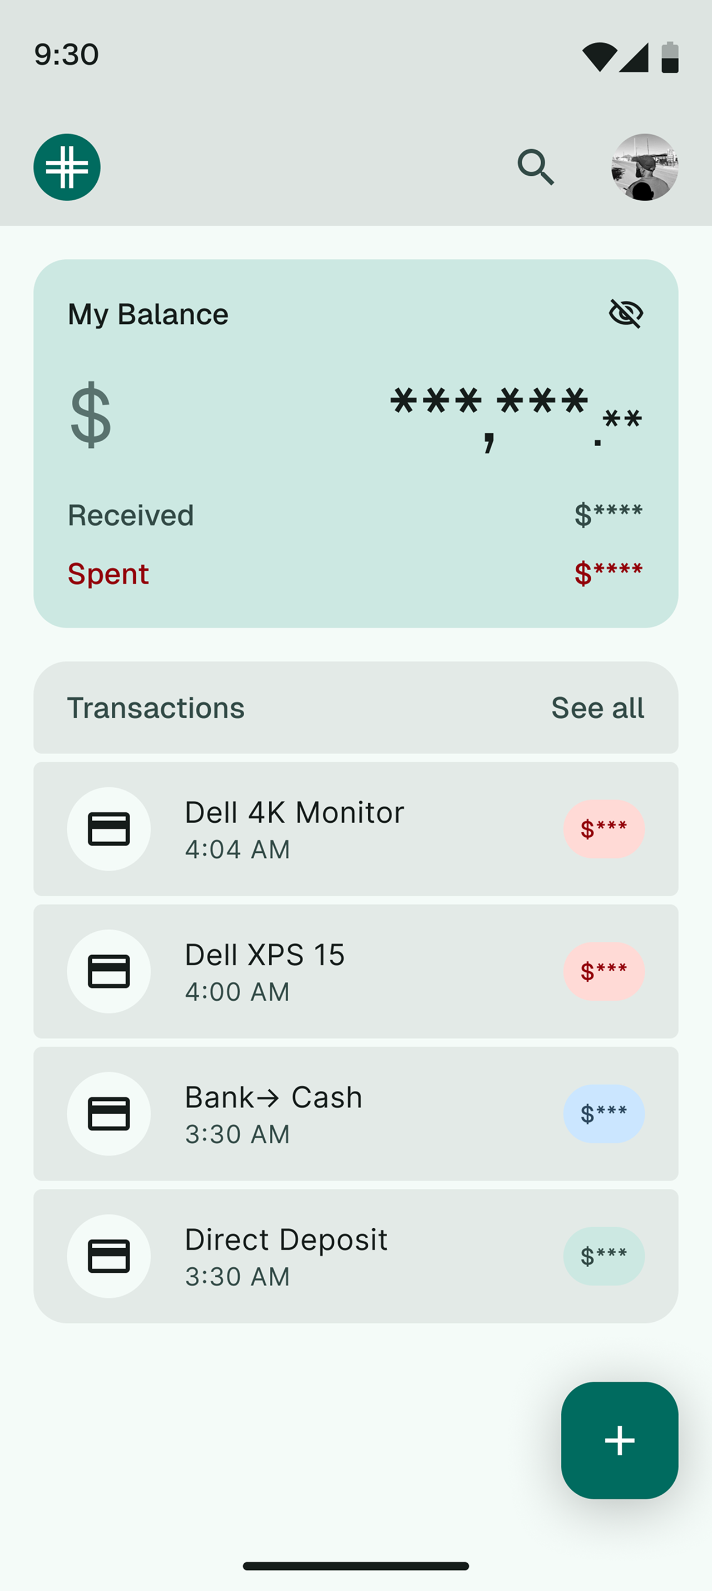Select the Direct Deposit entry
This screenshot has height=1591, width=712.
286,1256
